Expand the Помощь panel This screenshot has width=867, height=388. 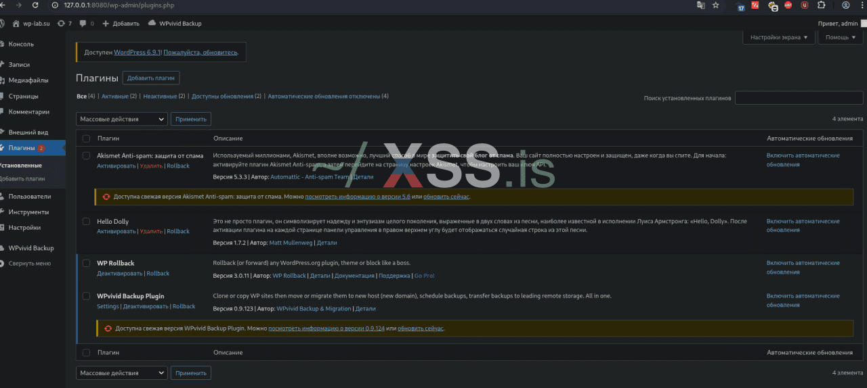click(841, 37)
